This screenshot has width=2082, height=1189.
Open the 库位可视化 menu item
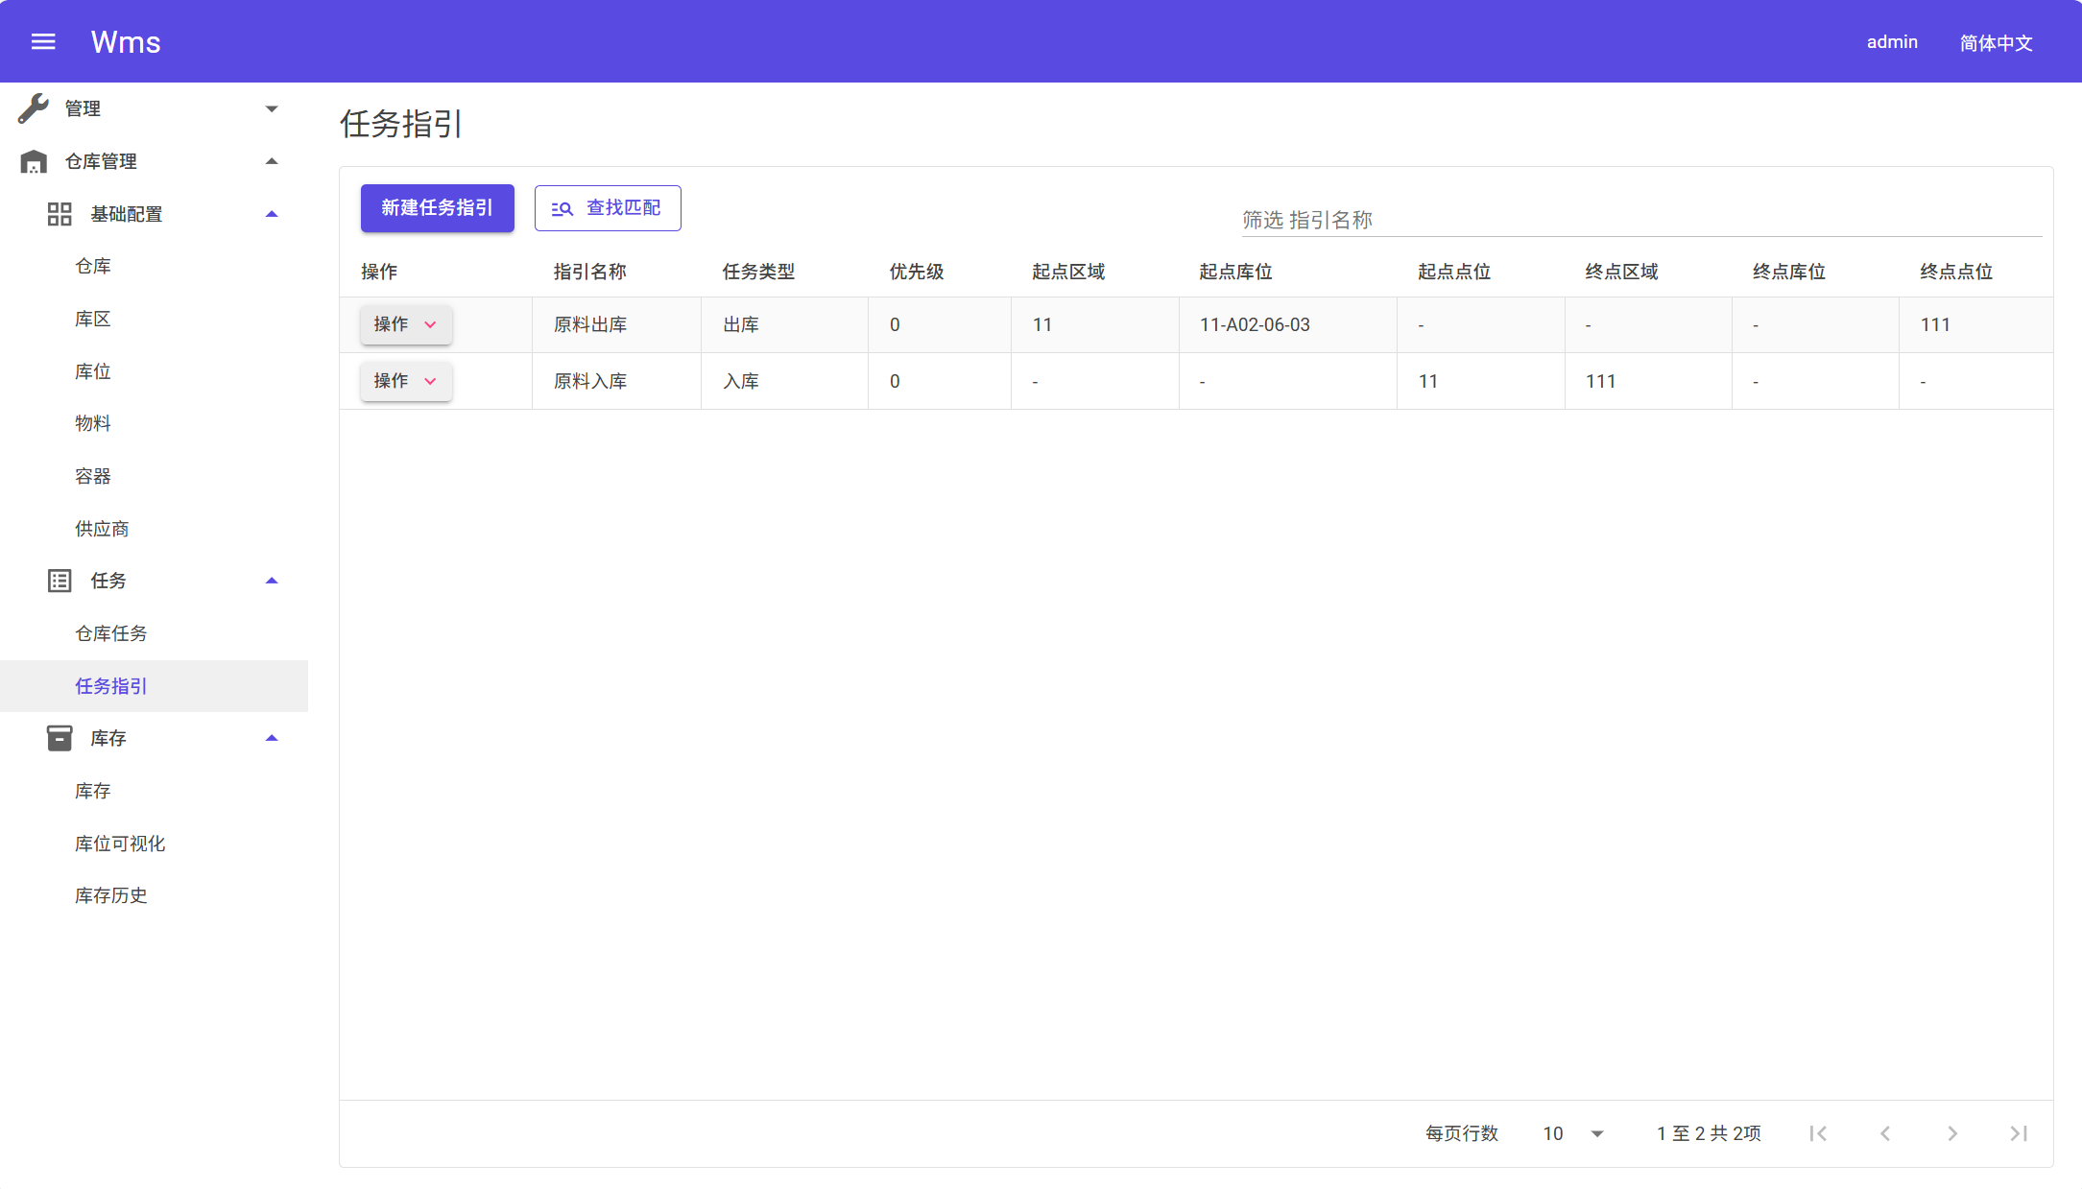[120, 844]
